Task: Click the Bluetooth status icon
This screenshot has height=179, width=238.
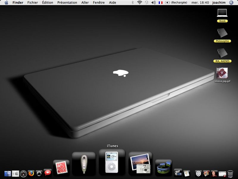Action: point(132,3)
